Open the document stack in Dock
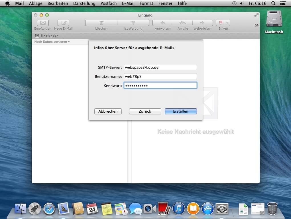 pyautogui.click(x=243, y=209)
